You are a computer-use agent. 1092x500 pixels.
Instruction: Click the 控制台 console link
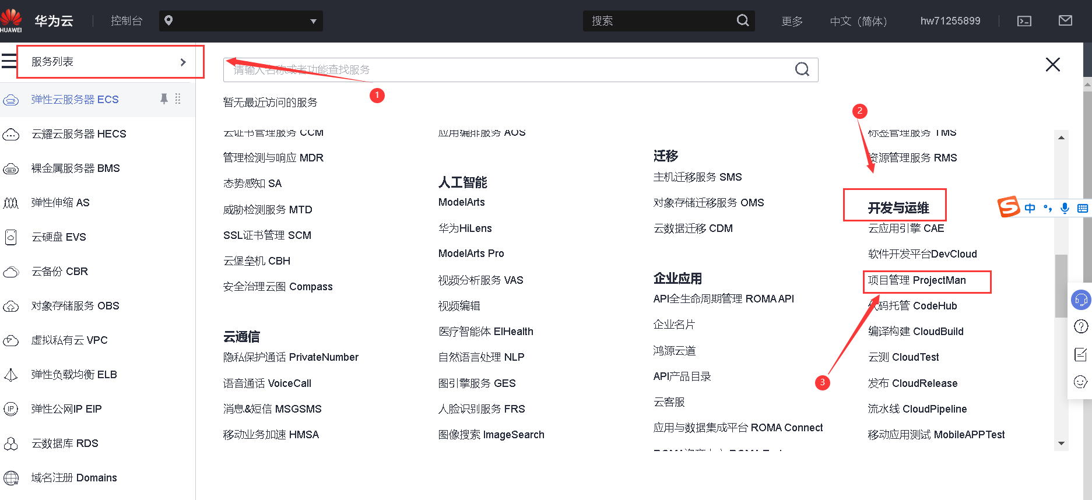[127, 21]
